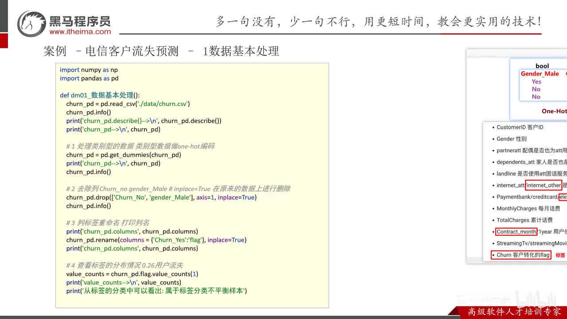Select the churn_pd.describe() print line
Image resolution: width=567 pixels, height=319 pixels.
(x=144, y=121)
